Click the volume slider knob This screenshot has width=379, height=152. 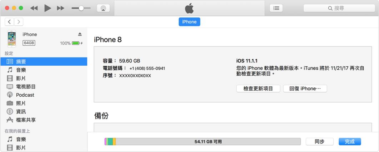81,8
